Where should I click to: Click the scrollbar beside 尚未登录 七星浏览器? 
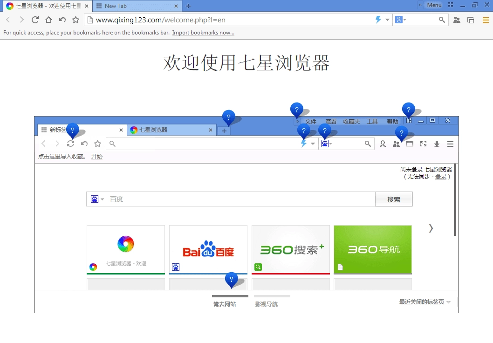pyautogui.click(x=455, y=199)
